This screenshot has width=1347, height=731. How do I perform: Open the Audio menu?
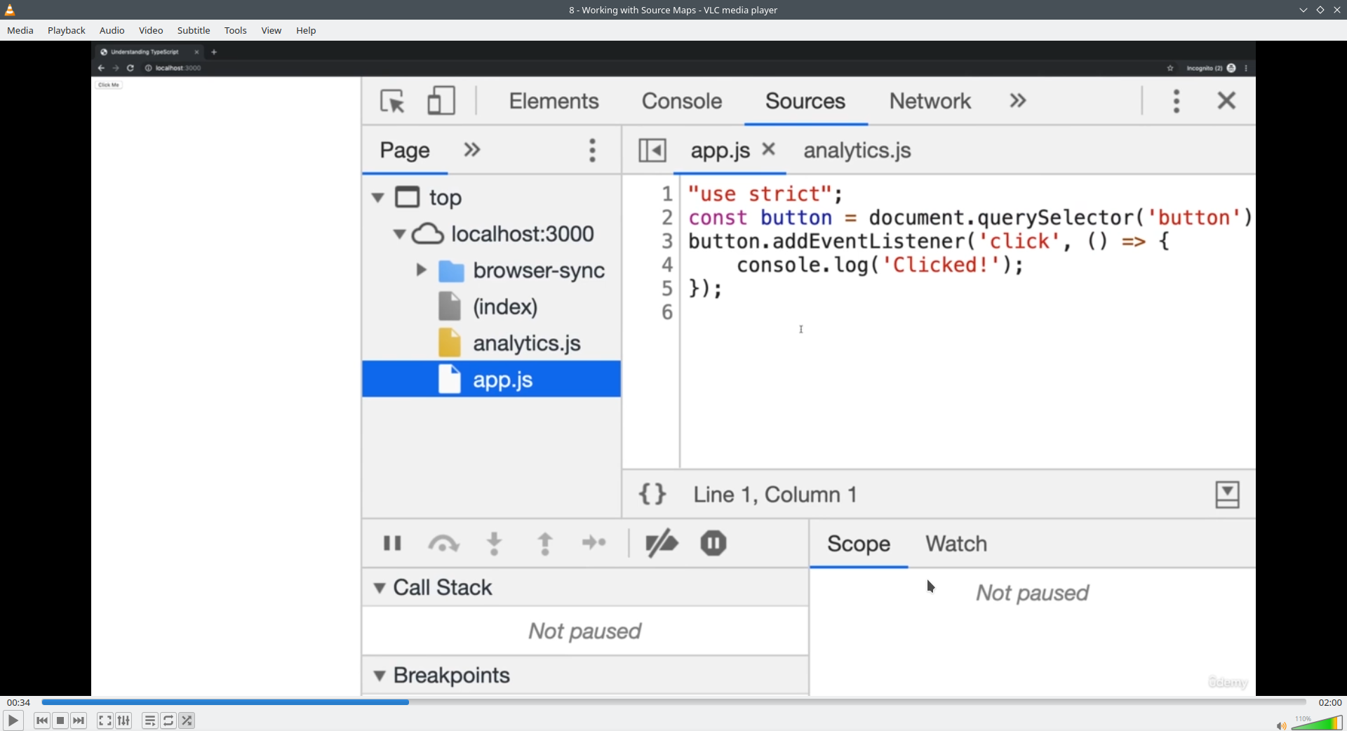[x=112, y=30]
